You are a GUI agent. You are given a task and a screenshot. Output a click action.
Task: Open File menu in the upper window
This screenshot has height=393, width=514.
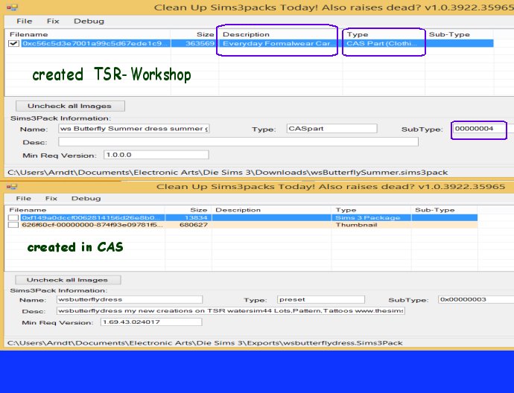(x=24, y=22)
